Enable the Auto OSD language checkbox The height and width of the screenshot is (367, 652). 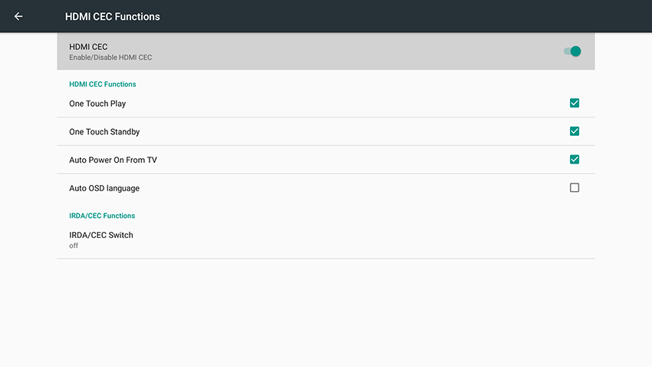[x=575, y=187]
